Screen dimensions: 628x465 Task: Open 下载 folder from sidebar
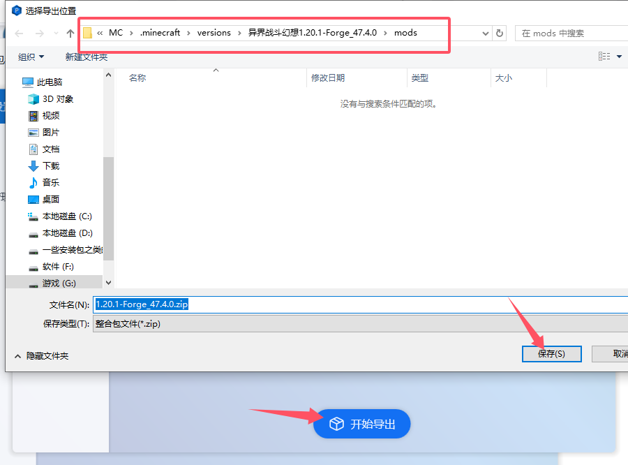tap(50, 166)
